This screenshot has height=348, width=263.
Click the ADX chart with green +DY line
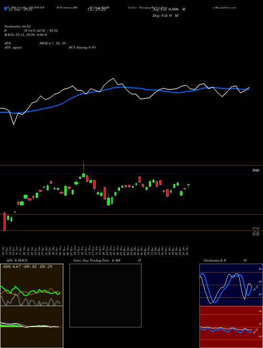click(x=32, y=285)
